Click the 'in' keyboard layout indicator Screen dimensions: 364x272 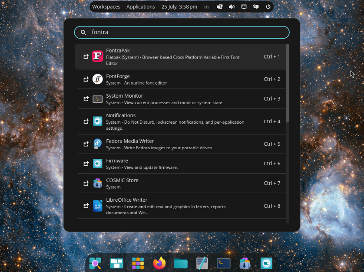point(206,7)
